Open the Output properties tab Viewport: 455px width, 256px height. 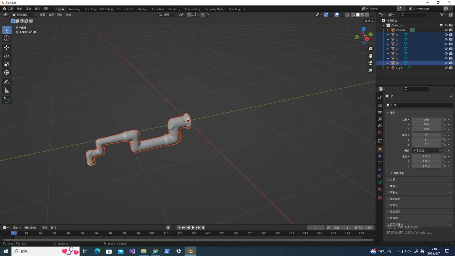pyautogui.click(x=380, y=112)
